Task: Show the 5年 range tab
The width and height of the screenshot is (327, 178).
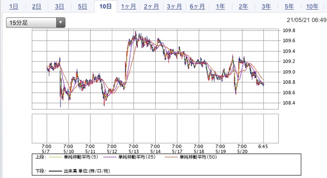Action: tap(289, 6)
